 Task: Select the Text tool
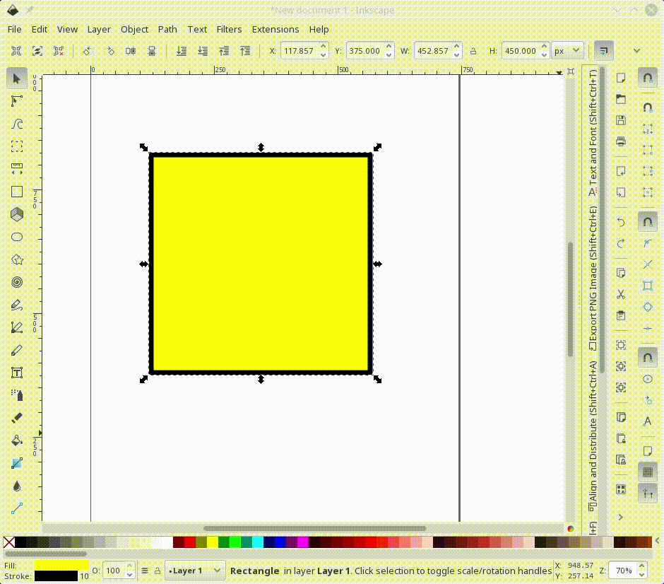tap(16, 373)
